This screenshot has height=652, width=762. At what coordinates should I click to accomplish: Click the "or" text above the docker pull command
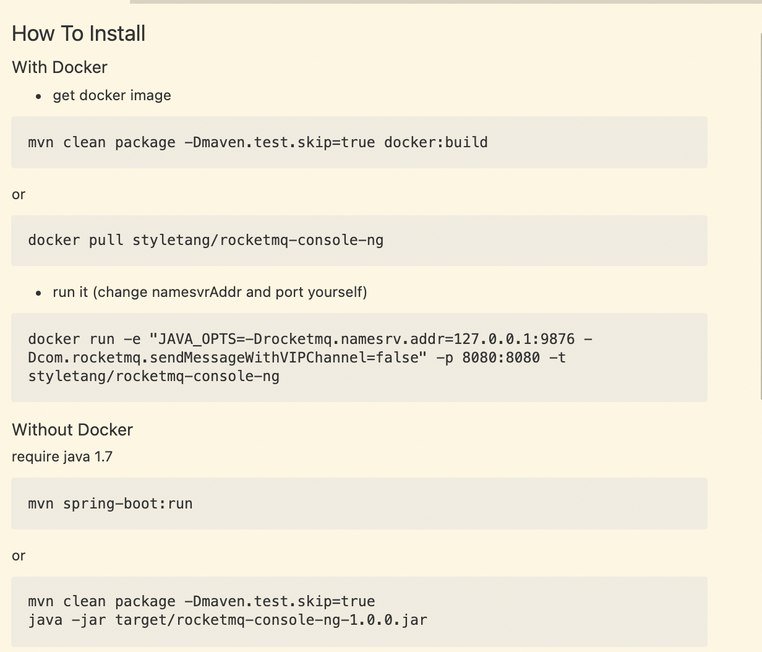point(19,195)
